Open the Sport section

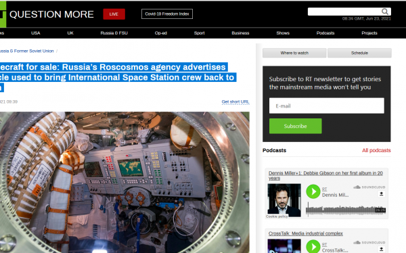coord(200,33)
